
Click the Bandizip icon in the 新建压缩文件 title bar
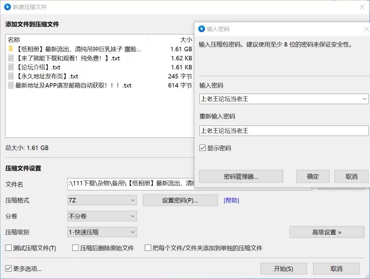click(7, 7)
